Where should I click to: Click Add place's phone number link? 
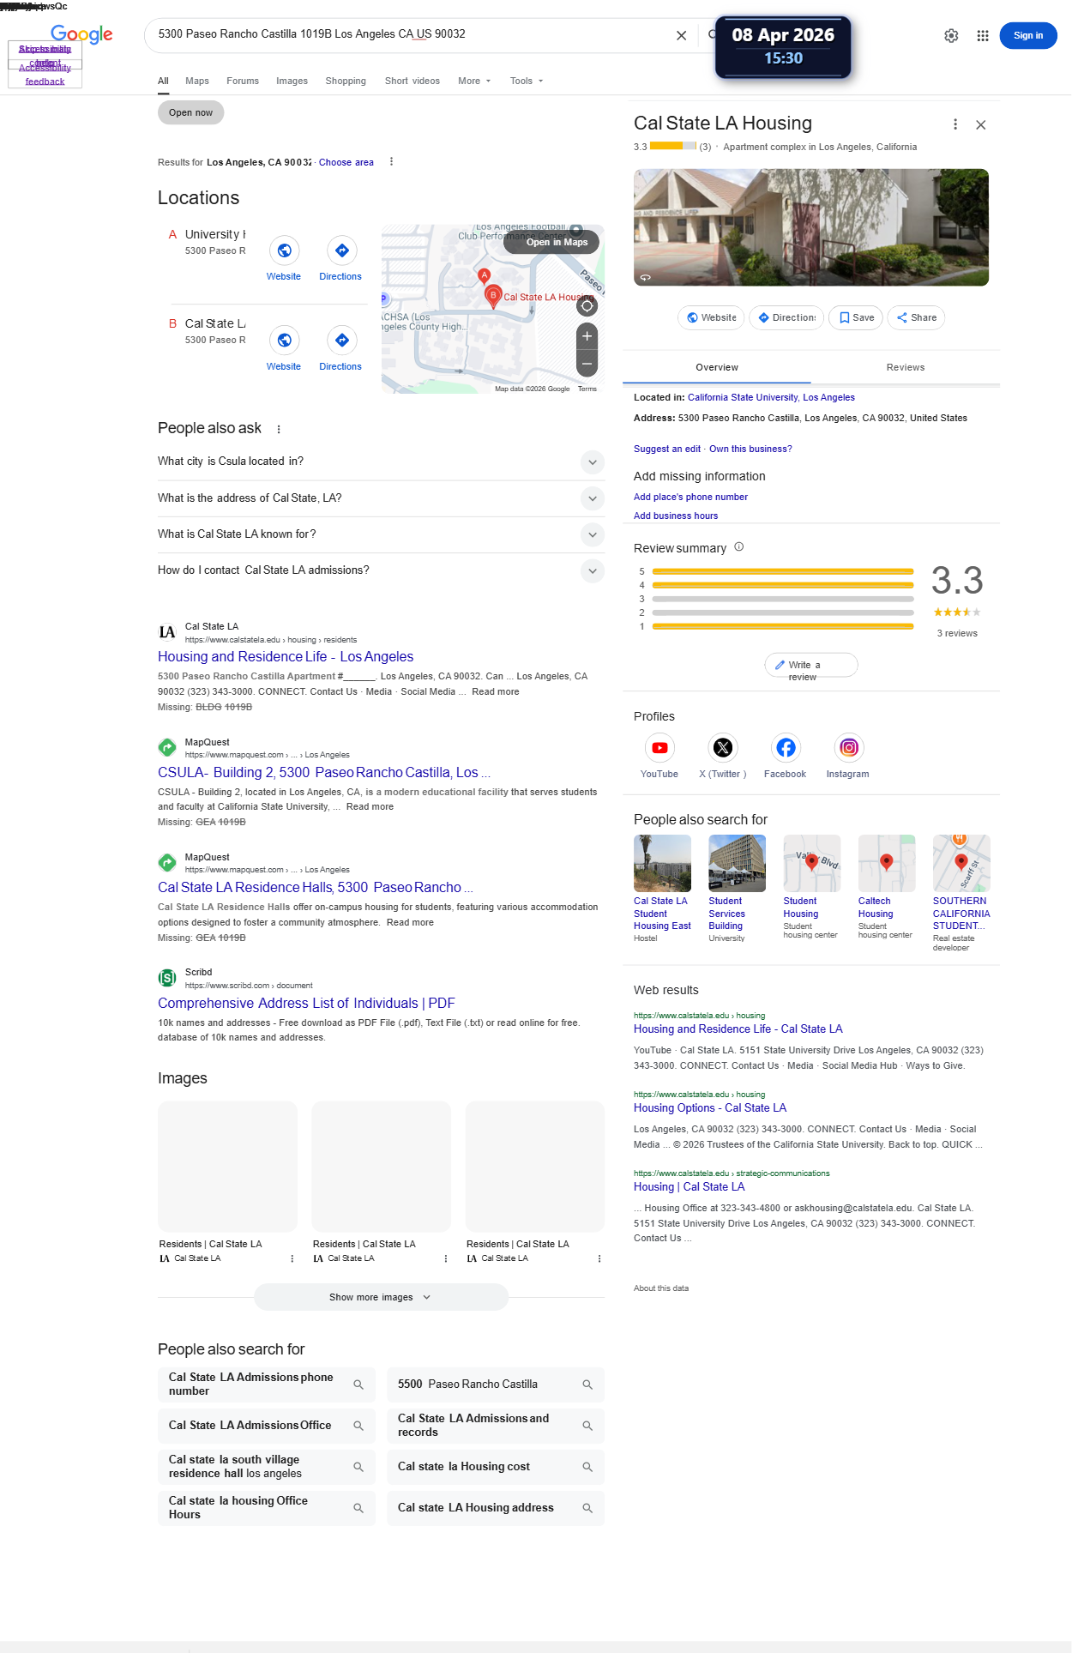(690, 497)
